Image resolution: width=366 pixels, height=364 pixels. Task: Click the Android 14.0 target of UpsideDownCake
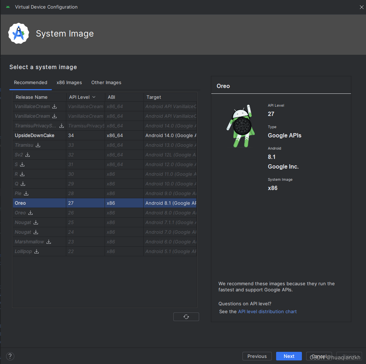[x=170, y=136]
